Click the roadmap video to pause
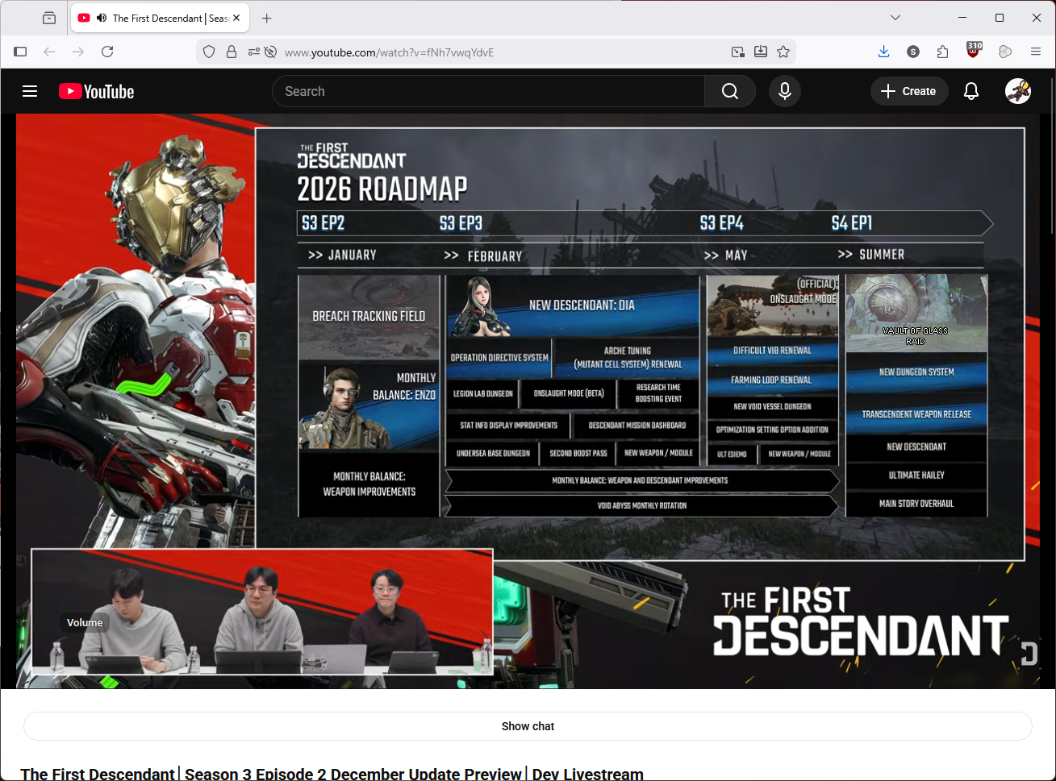Viewport: 1056px width, 781px height. pos(528,401)
